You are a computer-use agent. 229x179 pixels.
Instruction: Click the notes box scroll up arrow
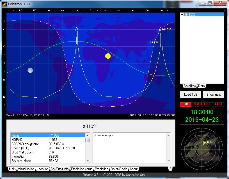(x=169, y=136)
